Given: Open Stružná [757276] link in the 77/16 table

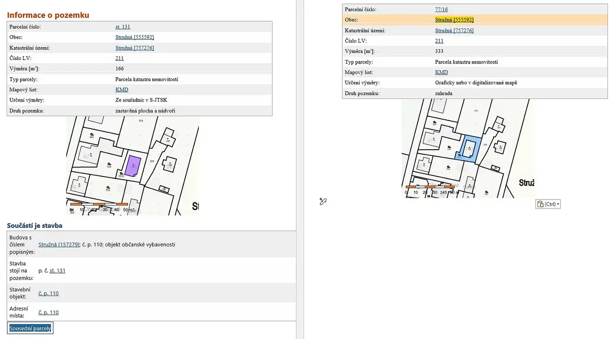Looking at the screenshot, I should coord(454,30).
